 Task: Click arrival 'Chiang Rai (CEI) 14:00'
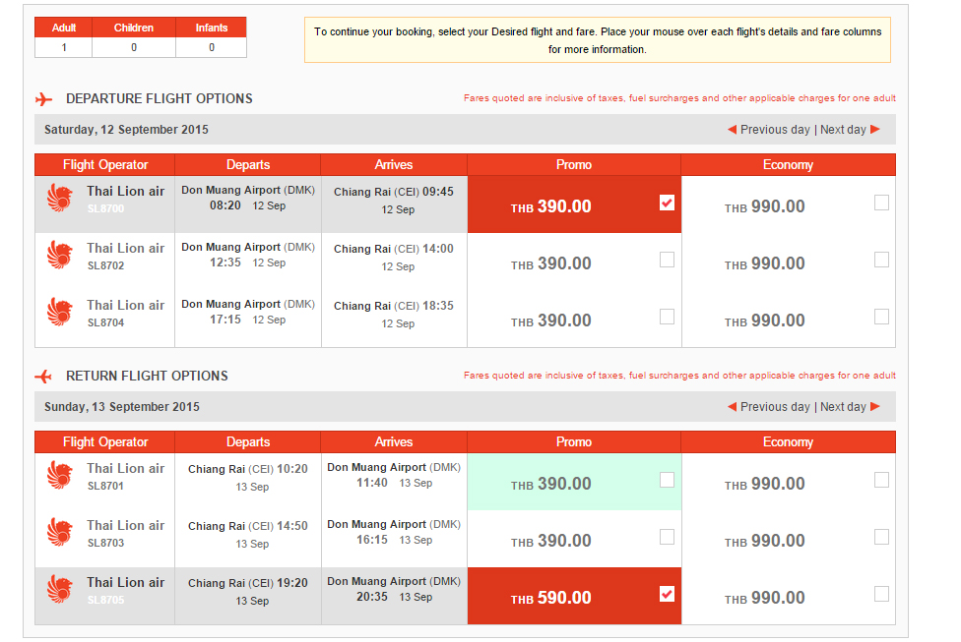pyautogui.click(x=394, y=249)
